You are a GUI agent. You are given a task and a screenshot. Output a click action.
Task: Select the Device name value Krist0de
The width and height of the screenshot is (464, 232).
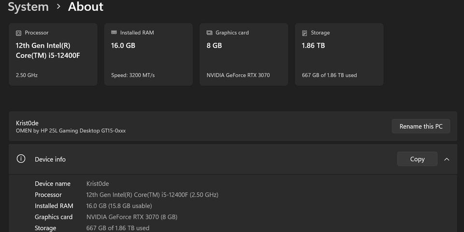click(98, 184)
